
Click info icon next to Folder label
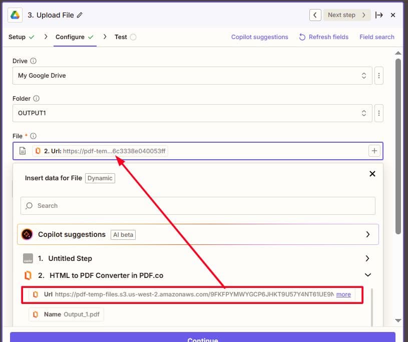[37, 99]
